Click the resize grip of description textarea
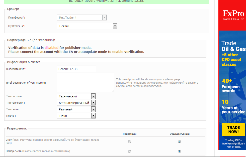 click(x=113, y=91)
